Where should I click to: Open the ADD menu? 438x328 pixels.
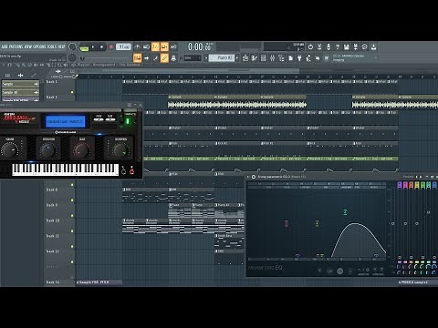point(4,46)
